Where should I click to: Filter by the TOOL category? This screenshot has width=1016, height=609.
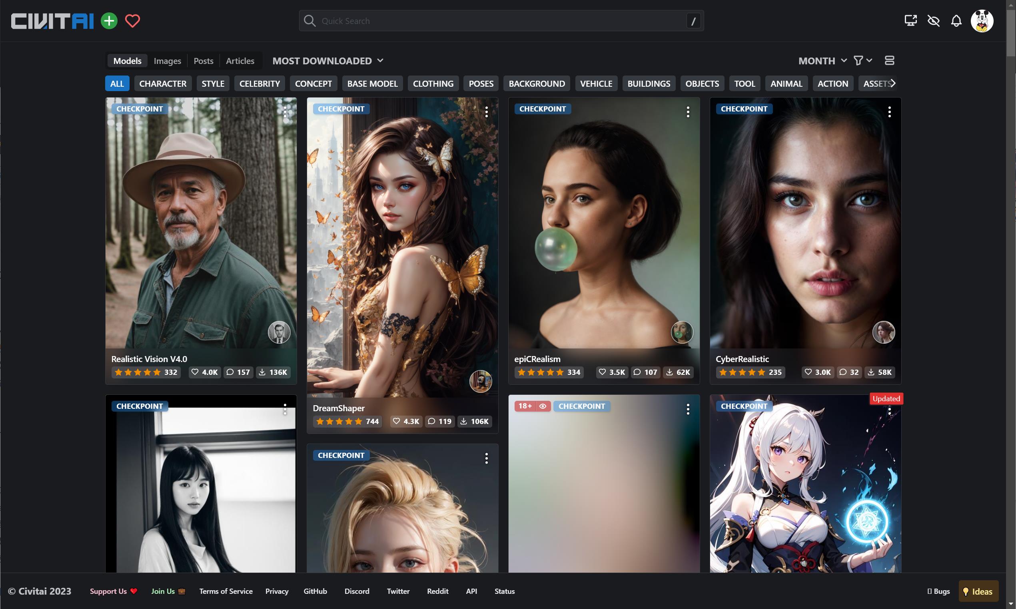click(745, 83)
